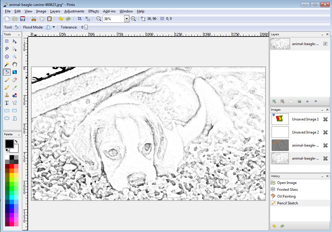
Task: Activate the Eraser tool
Action: point(15,80)
